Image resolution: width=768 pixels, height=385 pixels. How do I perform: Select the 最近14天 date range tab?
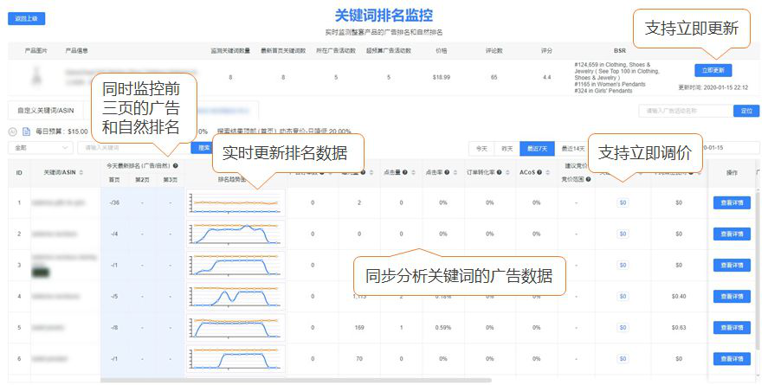point(572,148)
